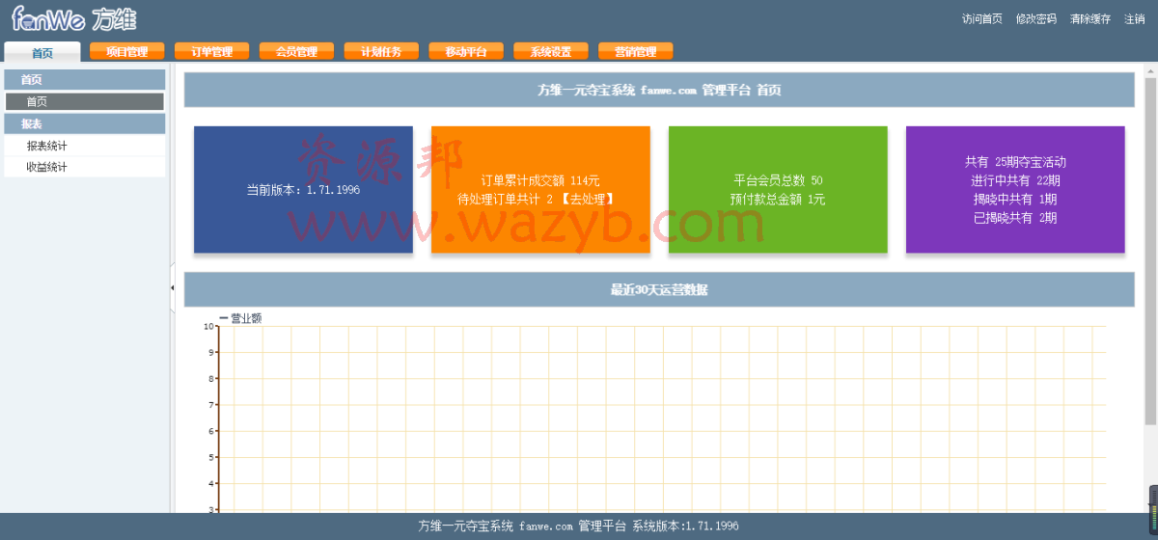Open the 移动平台 tab
This screenshot has height=540, width=1158.
[x=466, y=52]
